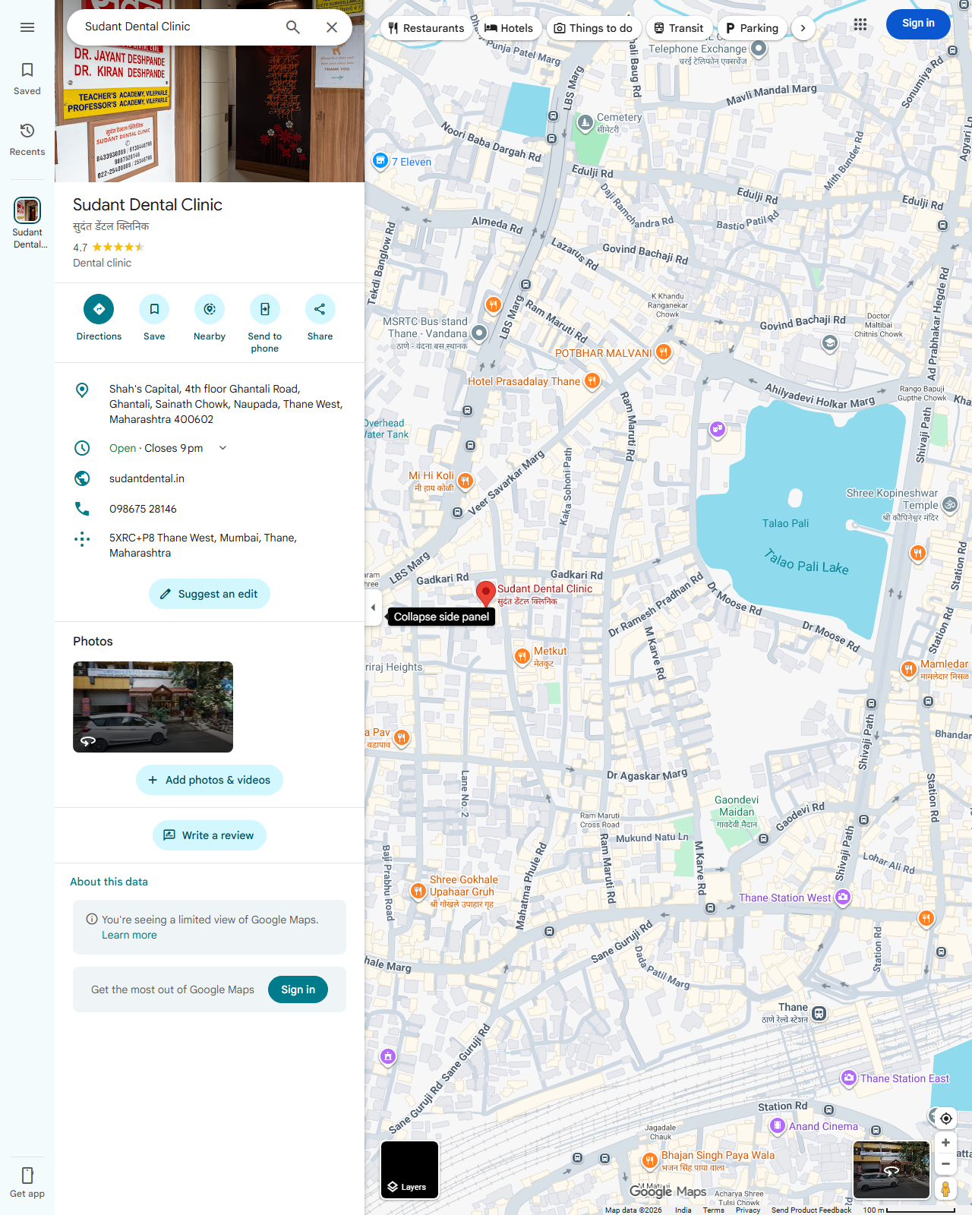Image resolution: width=972 pixels, height=1215 pixels.
Task: Select Anand Cinema marker
Action: pos(778,1125)
